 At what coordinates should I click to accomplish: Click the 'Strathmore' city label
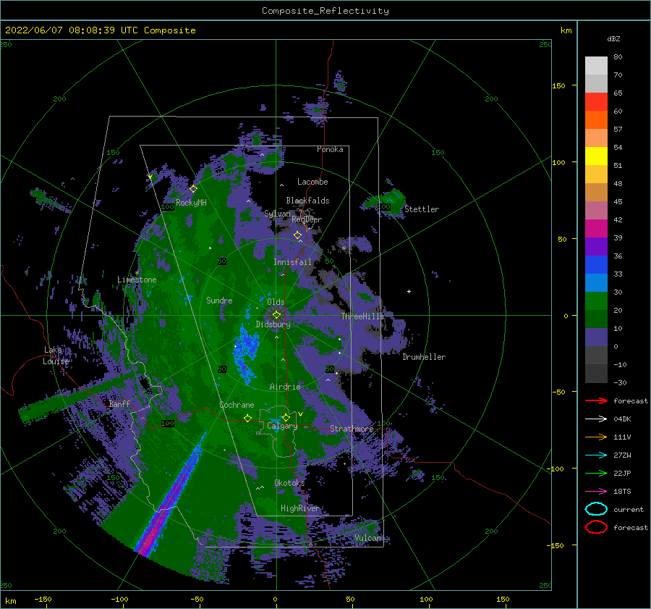coord(352,429)
